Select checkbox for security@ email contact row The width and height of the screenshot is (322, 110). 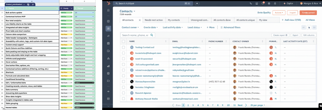123,59
